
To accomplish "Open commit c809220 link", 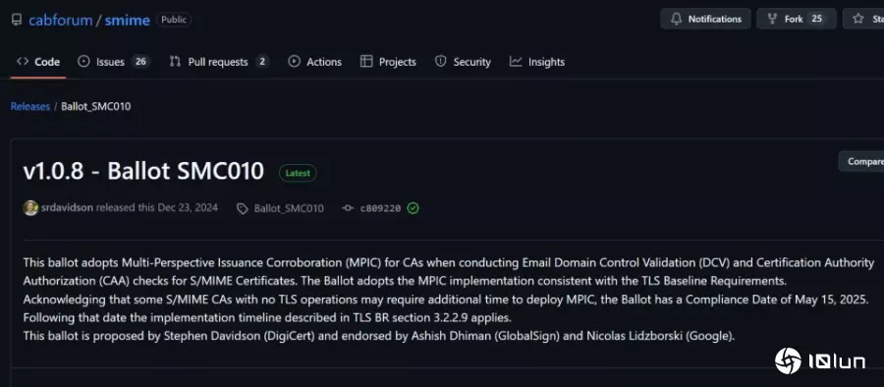I will coord(380,208).
